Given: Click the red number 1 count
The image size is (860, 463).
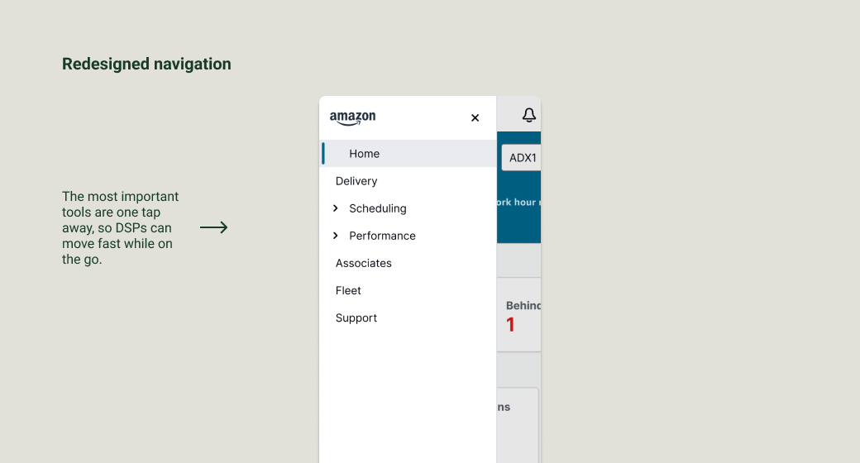Looking at the screenshot, I should click(510, 325).
